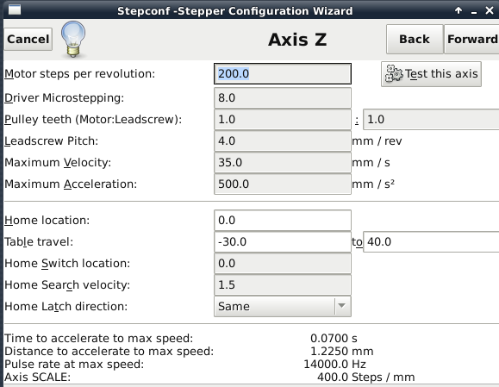Viewport: 499px width, 387px height.
Task: Click the leadscrew pulley teeth field
Action: tap(431, 119)
